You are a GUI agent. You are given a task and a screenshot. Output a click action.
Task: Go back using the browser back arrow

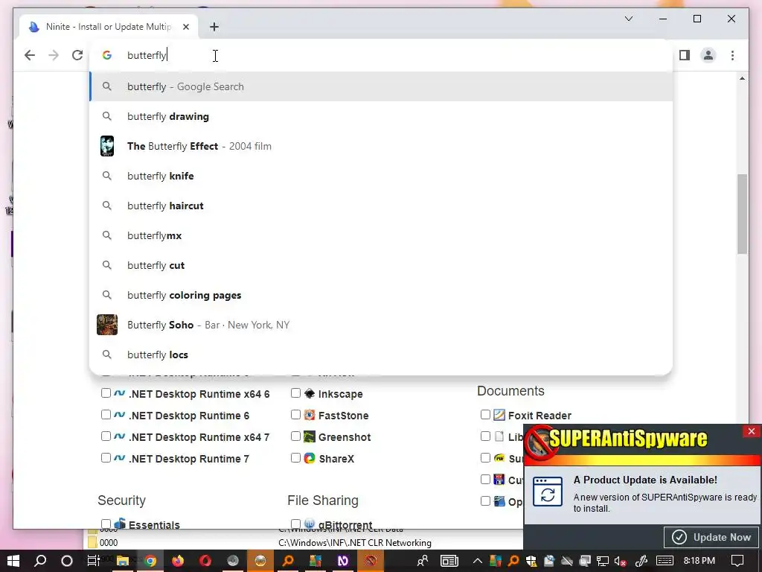pyautogui.click(x=30, y=55)
